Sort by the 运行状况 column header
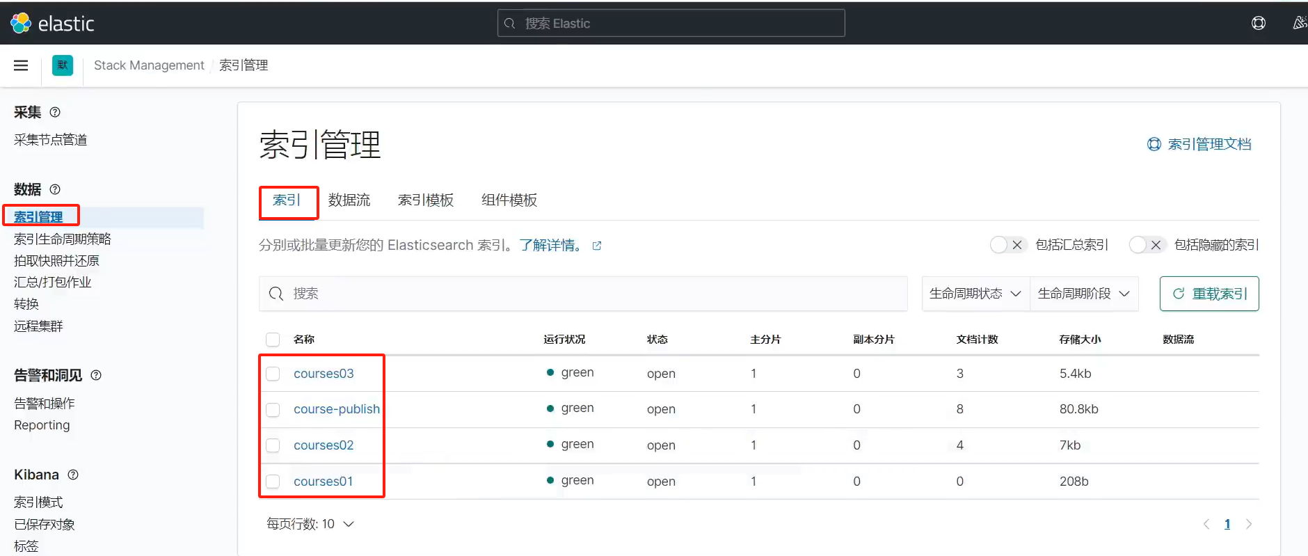The width and height of the screenshot is (1308, 556). (564, 340)
